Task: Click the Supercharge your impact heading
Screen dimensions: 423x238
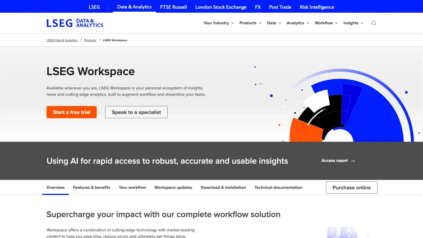Action: (x=163, y=214)
